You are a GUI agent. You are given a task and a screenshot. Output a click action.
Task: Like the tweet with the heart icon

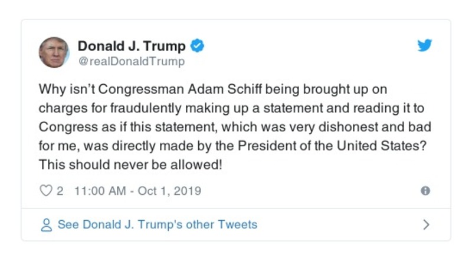coord(45,191)
